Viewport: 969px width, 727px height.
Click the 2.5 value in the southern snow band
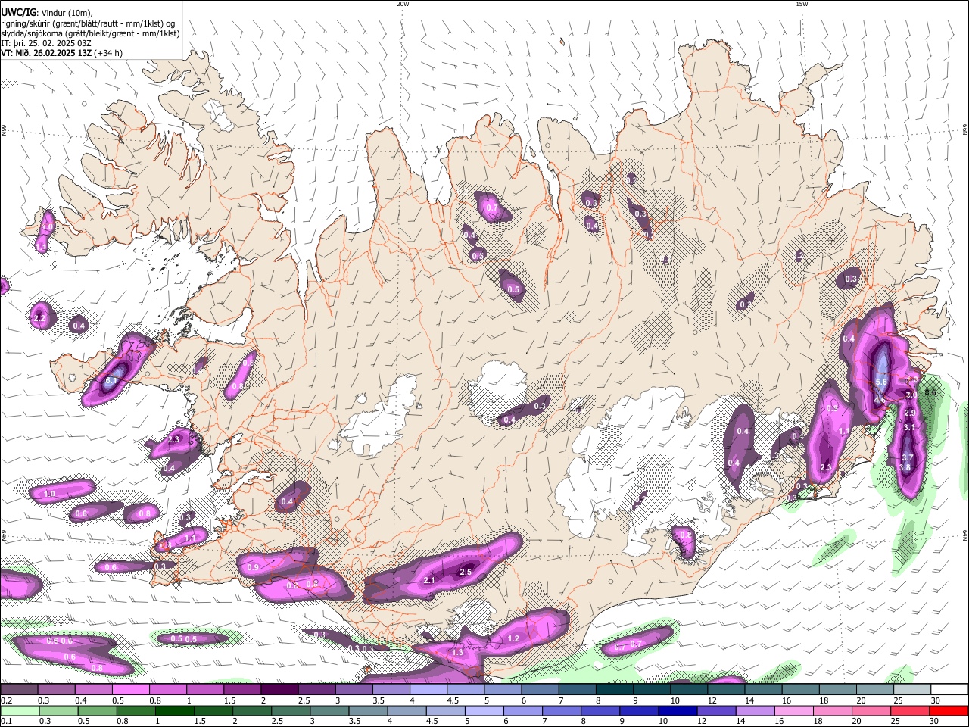click(x=466, y=572)
